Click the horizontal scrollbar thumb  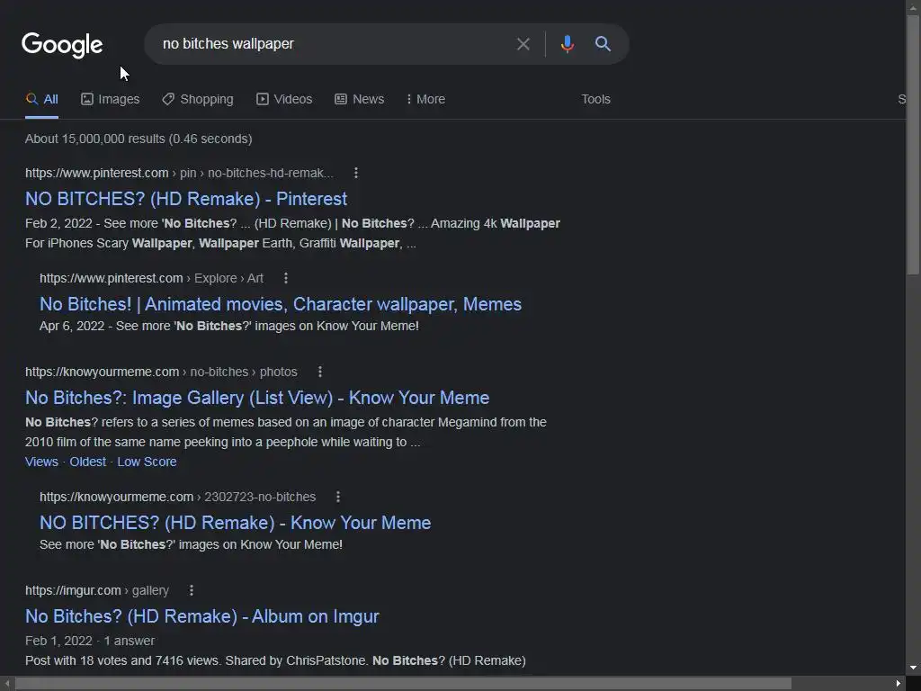(x=403, y=684)
